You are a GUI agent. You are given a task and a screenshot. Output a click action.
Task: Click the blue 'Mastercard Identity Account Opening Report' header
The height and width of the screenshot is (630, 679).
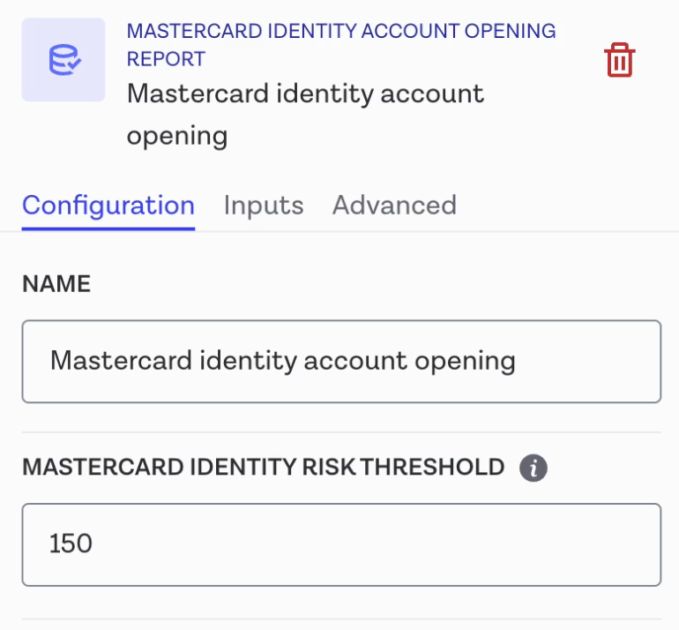click(341, 44)
